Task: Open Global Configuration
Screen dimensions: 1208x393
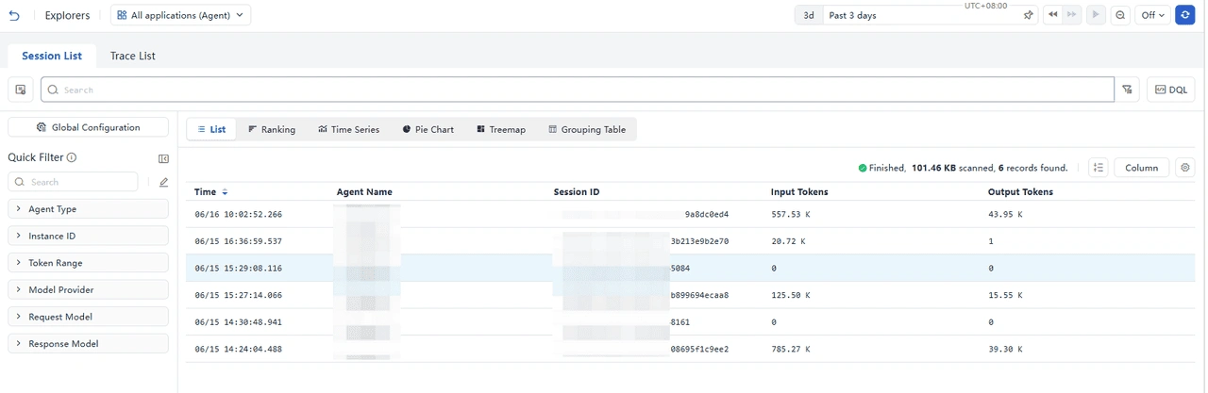Action: pos(88,127)
